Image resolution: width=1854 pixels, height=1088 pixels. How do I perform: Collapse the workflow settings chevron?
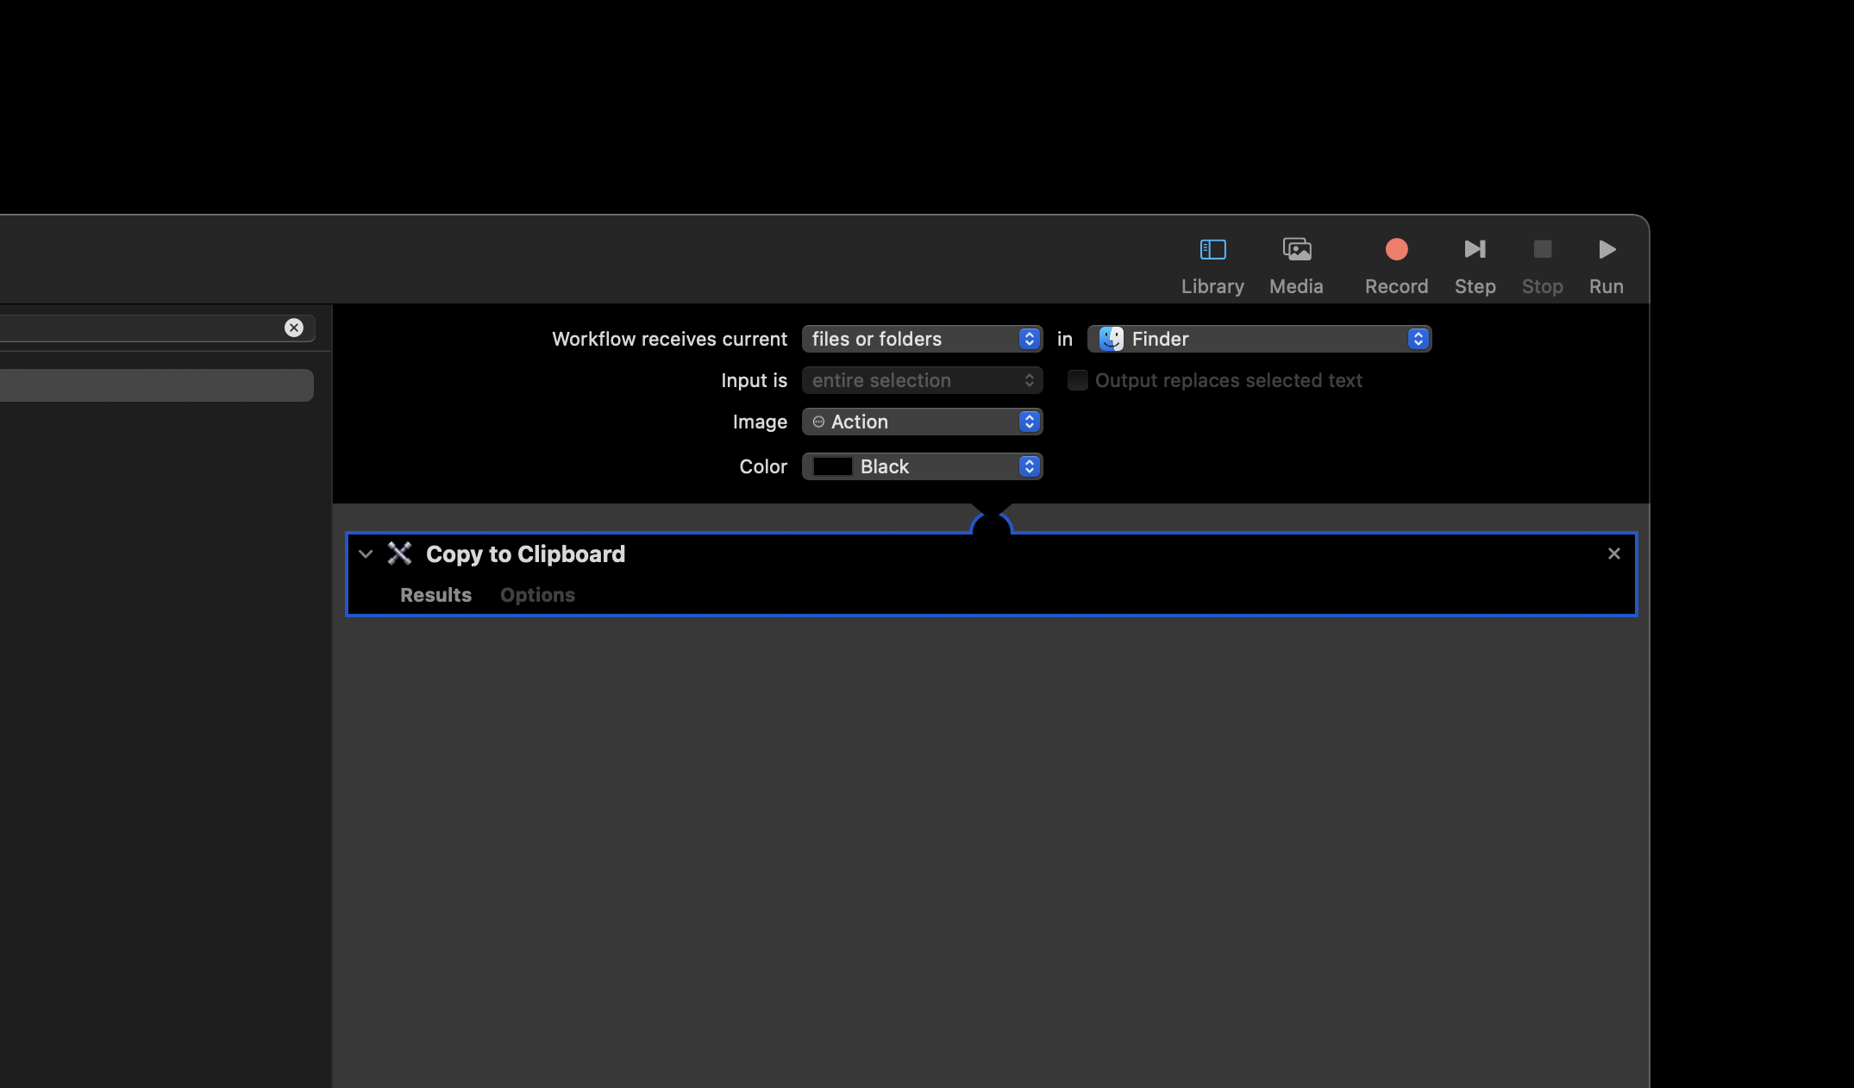click(x=366, y=553)
